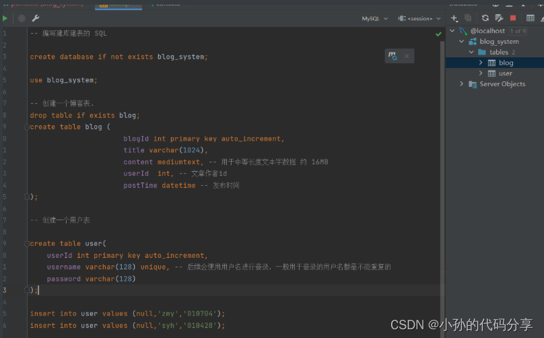The width and height of the screenshot is (544, 338).
Task: Click the insert statement containing 'zmy'
Action: (127, 314)
